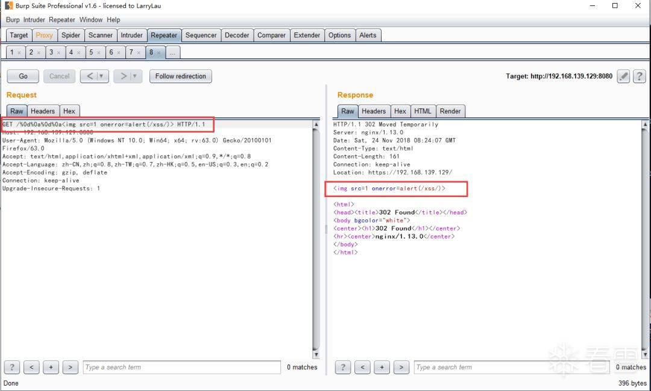Open the Repeater menu
The width and height of the screenshot is (651, 391).
click(62, 19)
